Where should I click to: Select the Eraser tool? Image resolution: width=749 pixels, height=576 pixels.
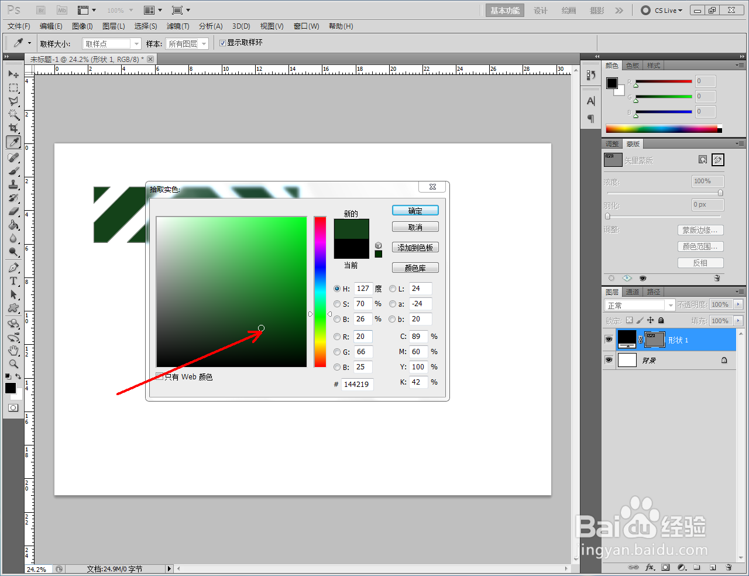click(x=13, y=211)
